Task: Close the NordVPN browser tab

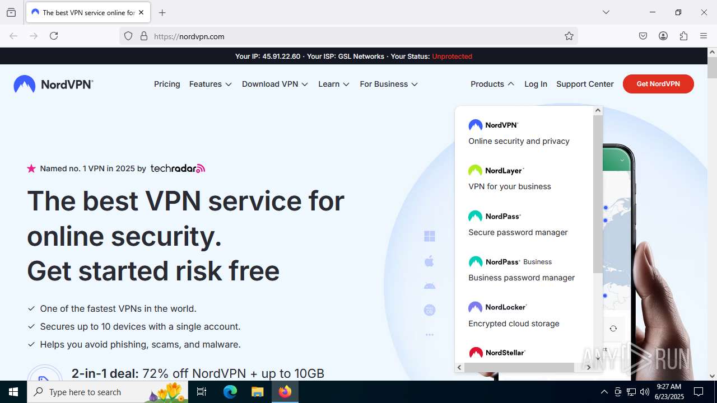Action: tap(141, 12)
